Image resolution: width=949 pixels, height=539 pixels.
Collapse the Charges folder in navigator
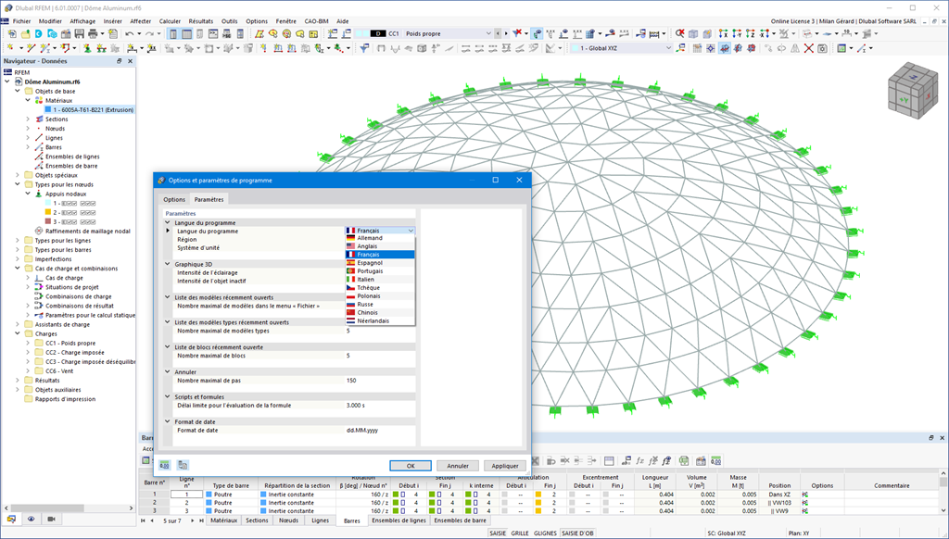tap(18, 334)
